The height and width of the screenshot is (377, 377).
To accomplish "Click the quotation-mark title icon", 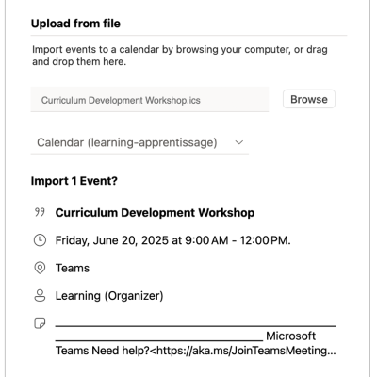I will click(40, 212).
